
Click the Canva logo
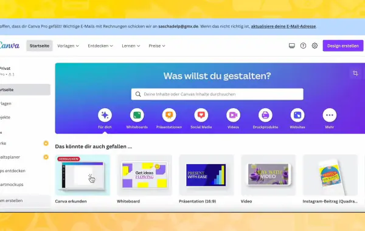coord(10,46)
